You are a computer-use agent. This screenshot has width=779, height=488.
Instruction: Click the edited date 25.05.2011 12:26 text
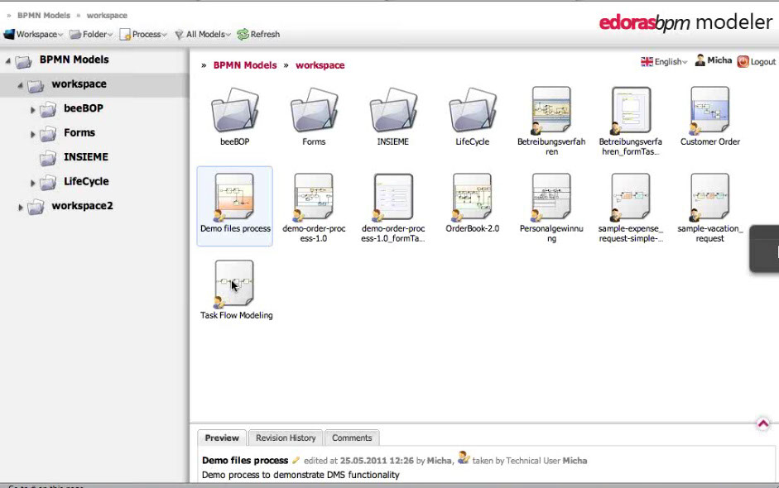377,461
